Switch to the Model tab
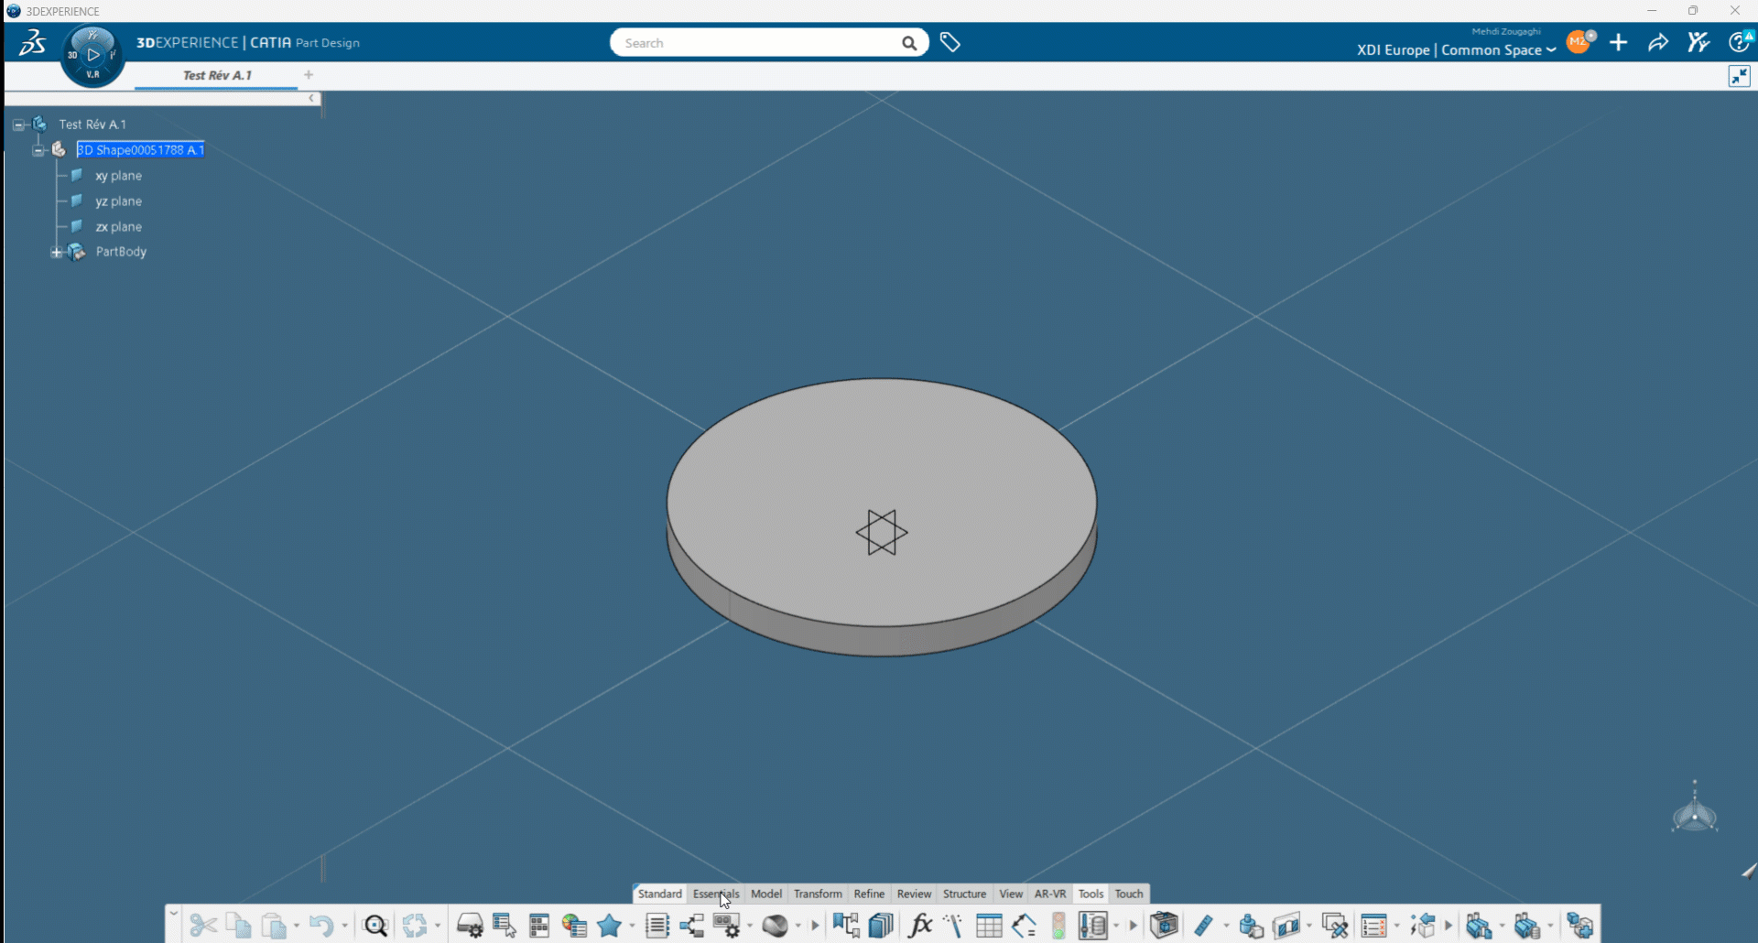The image size is (1758, 943). (x=766, y=894)
